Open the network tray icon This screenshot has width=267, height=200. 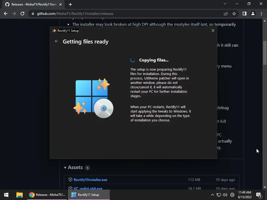pyautogui.click(x=219, y=195)
